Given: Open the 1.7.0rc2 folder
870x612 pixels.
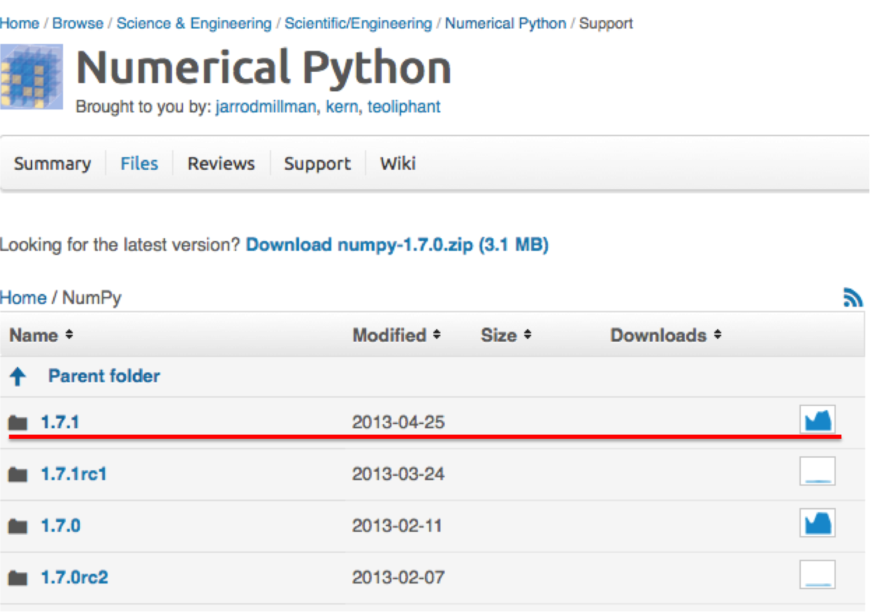Looking at the screenshot, I should tap(74, 577).
